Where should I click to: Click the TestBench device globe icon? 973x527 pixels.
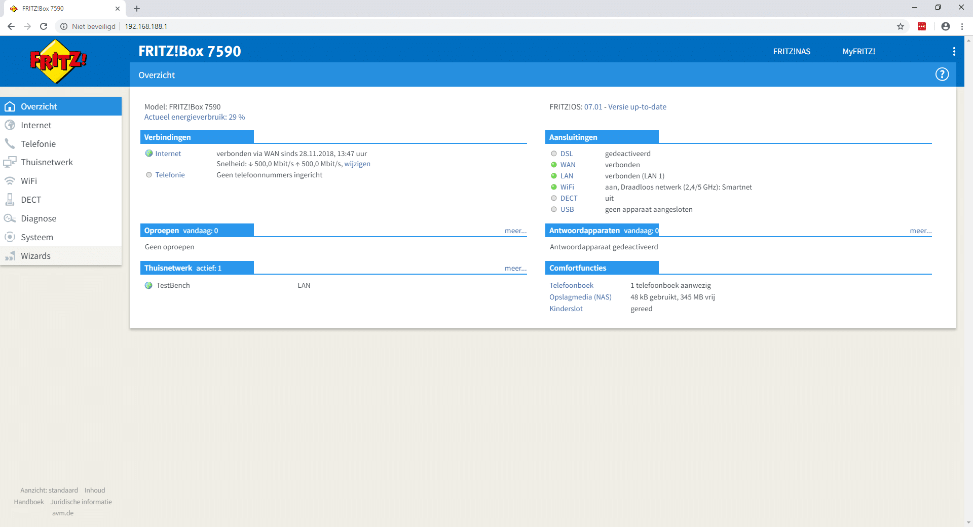148,285
